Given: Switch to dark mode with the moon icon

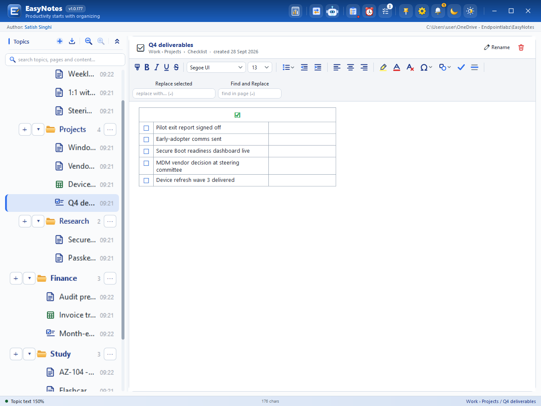Looking at the screenshot, I should (454, 11).
